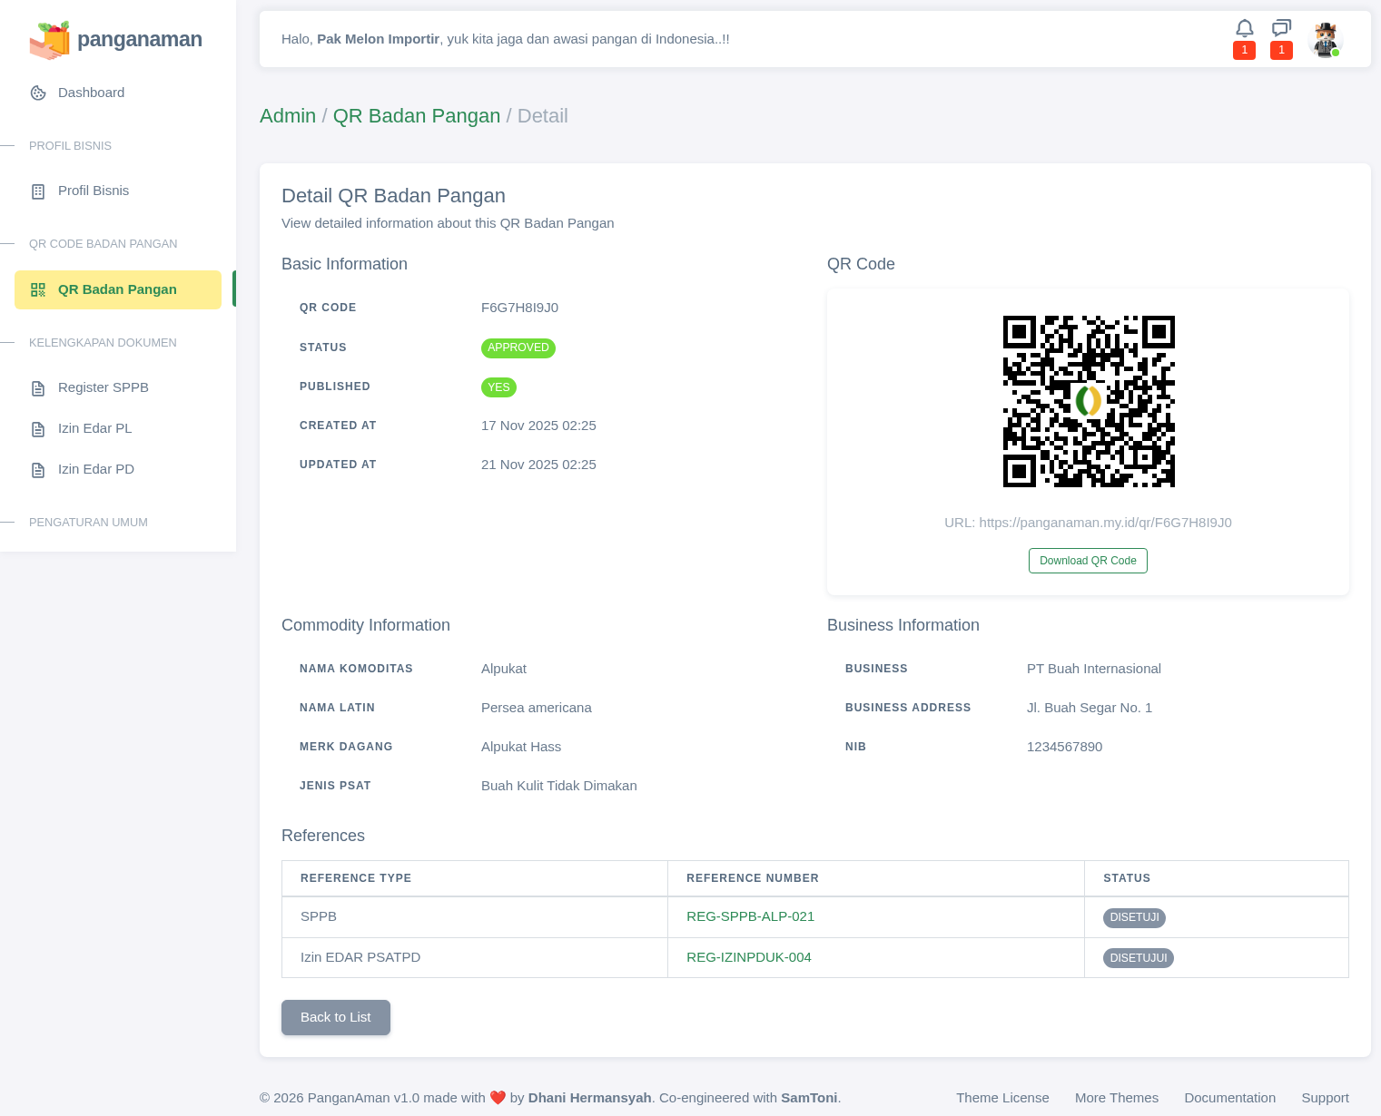Click the panganaman logo icon
The image size is (1381, 1116).
pyautogui.click(x=50, y=40)
